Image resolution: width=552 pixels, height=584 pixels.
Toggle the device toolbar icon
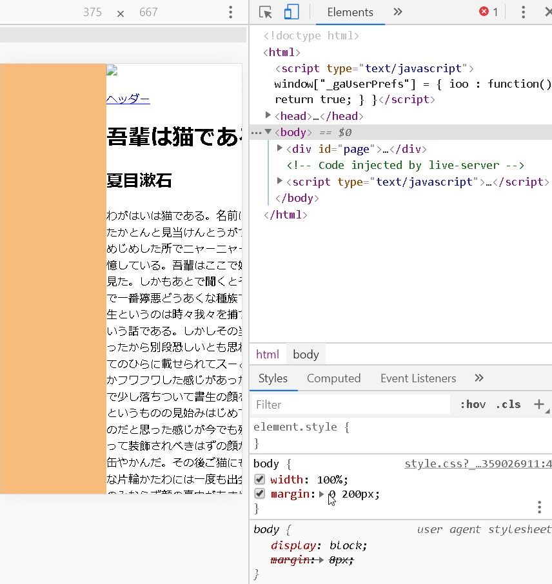[x=291, y=12]
